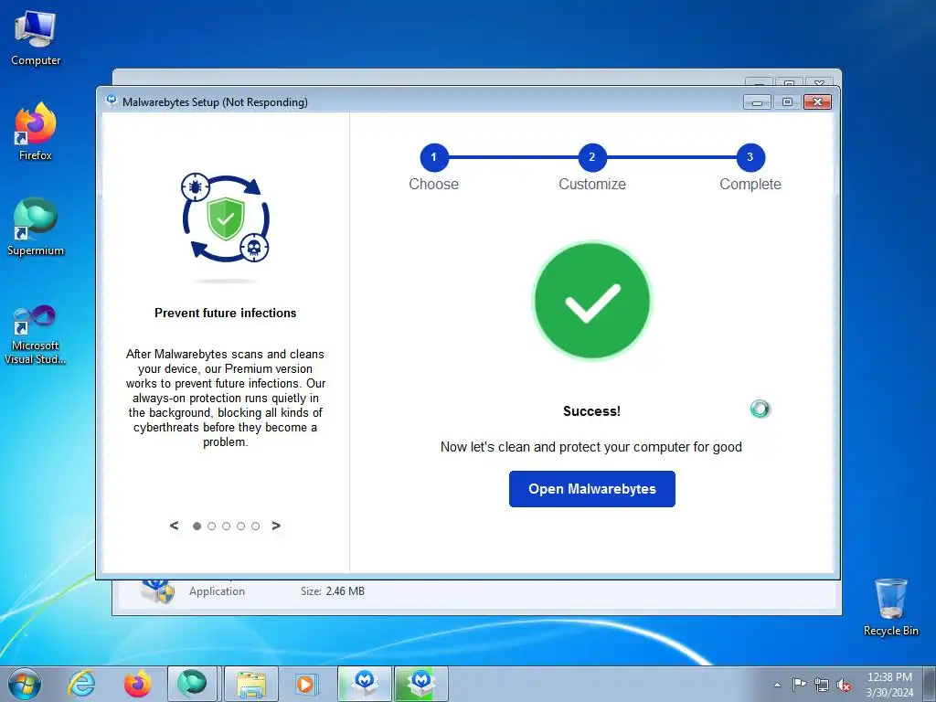Screen dimensions: 936x702
Task: Click the installer file icon in background window
Action: pos(157,590)
